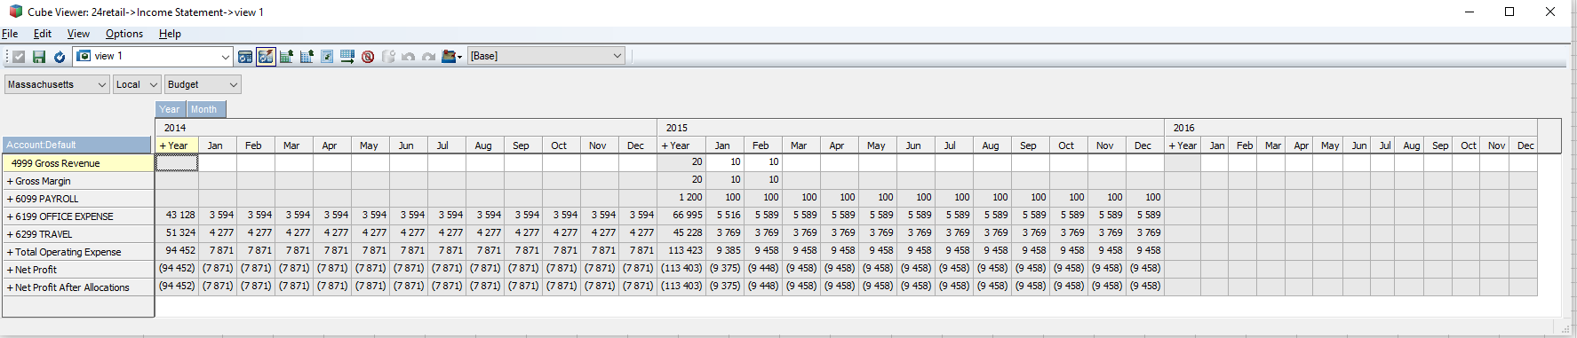Click the second green spreadsheet export icon
Viewport: 1577px width, 338px height.
pyautogui.click(x=307, y=57)
